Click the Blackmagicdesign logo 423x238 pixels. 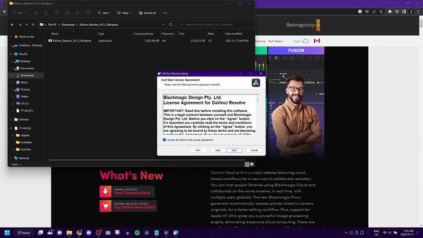point(303,25)
